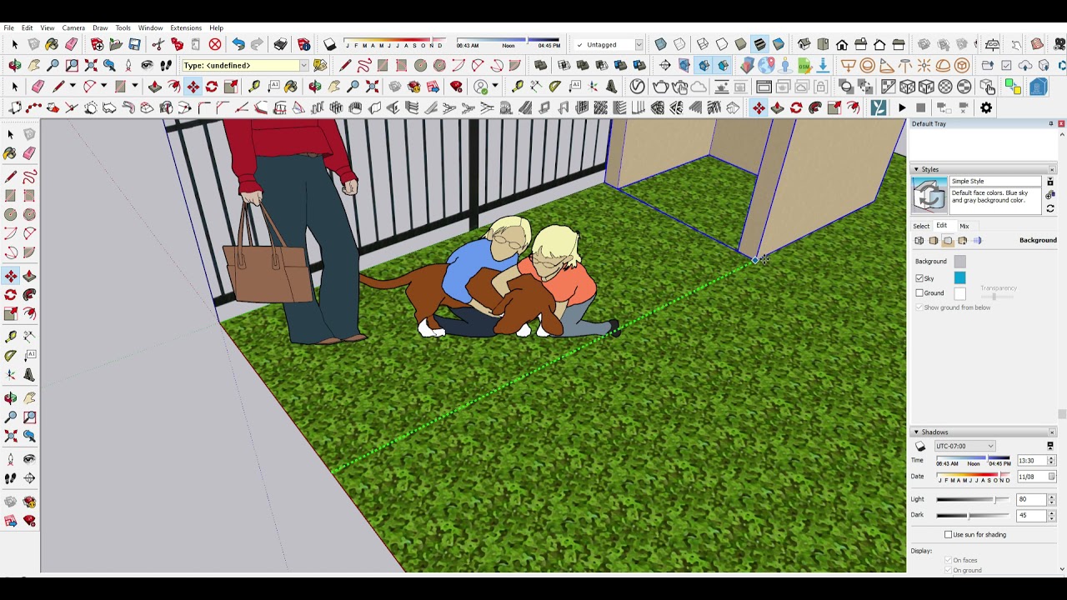Select the Eraser tool in left toolbar
Screen dimensions: 1067x600
(29, 153)
